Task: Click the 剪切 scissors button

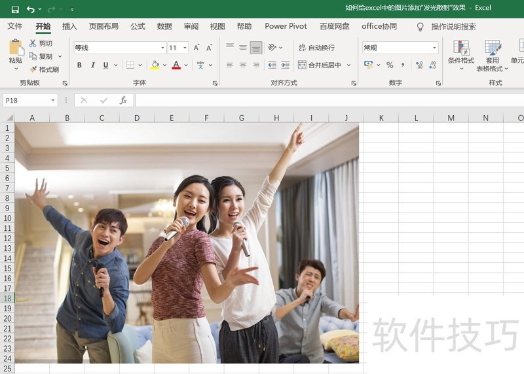Action: tap(41, 43)
